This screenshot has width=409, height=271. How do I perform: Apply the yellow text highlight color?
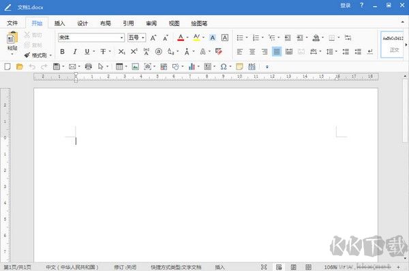coord(197,37)
